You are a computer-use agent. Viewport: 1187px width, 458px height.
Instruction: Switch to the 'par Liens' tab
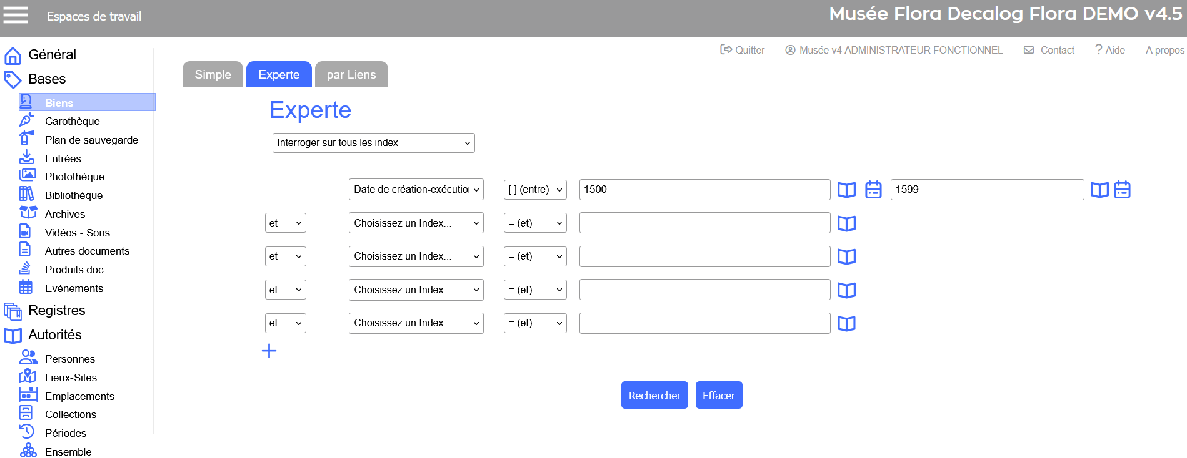tap(351, 74)
